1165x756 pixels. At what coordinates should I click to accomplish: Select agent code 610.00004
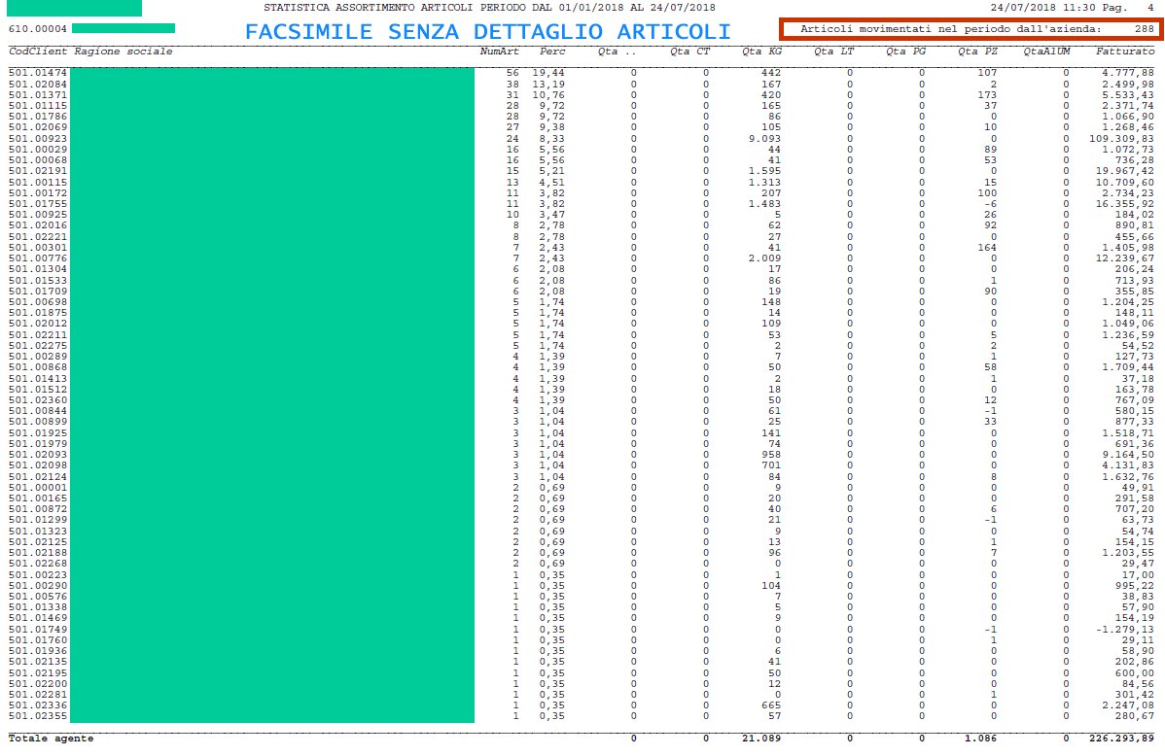pyautogui.click(x=37, y=29)
